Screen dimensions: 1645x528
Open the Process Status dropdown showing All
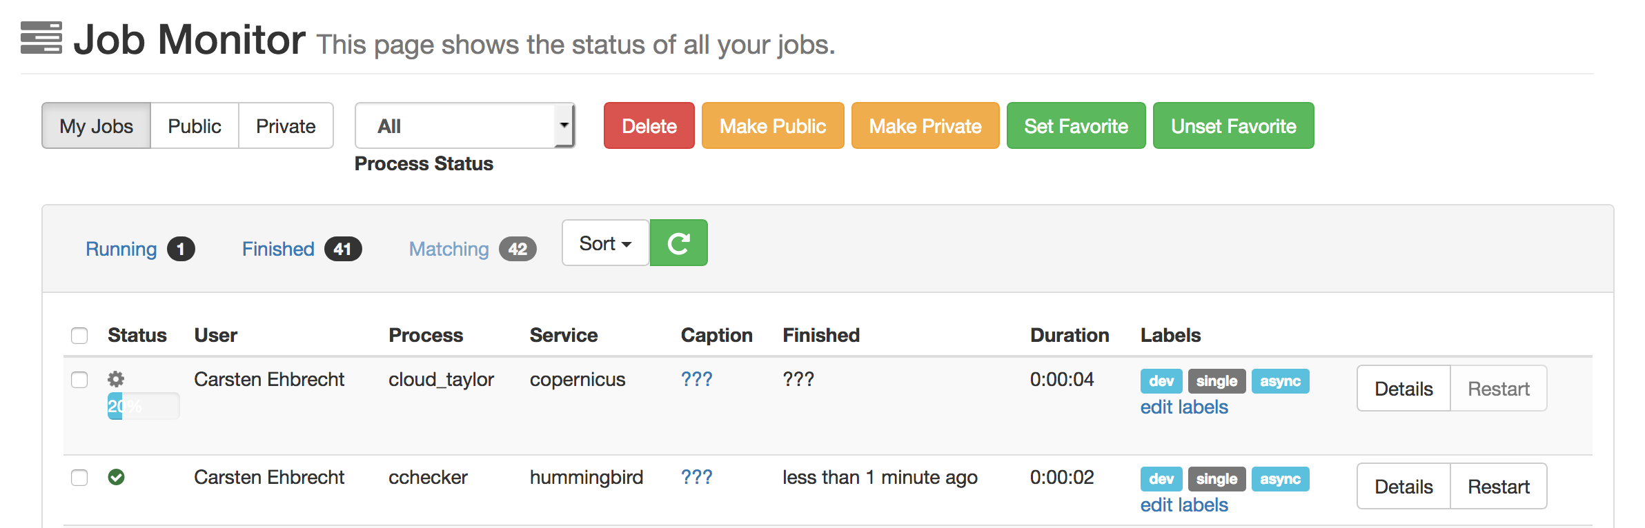pos(465,125)
